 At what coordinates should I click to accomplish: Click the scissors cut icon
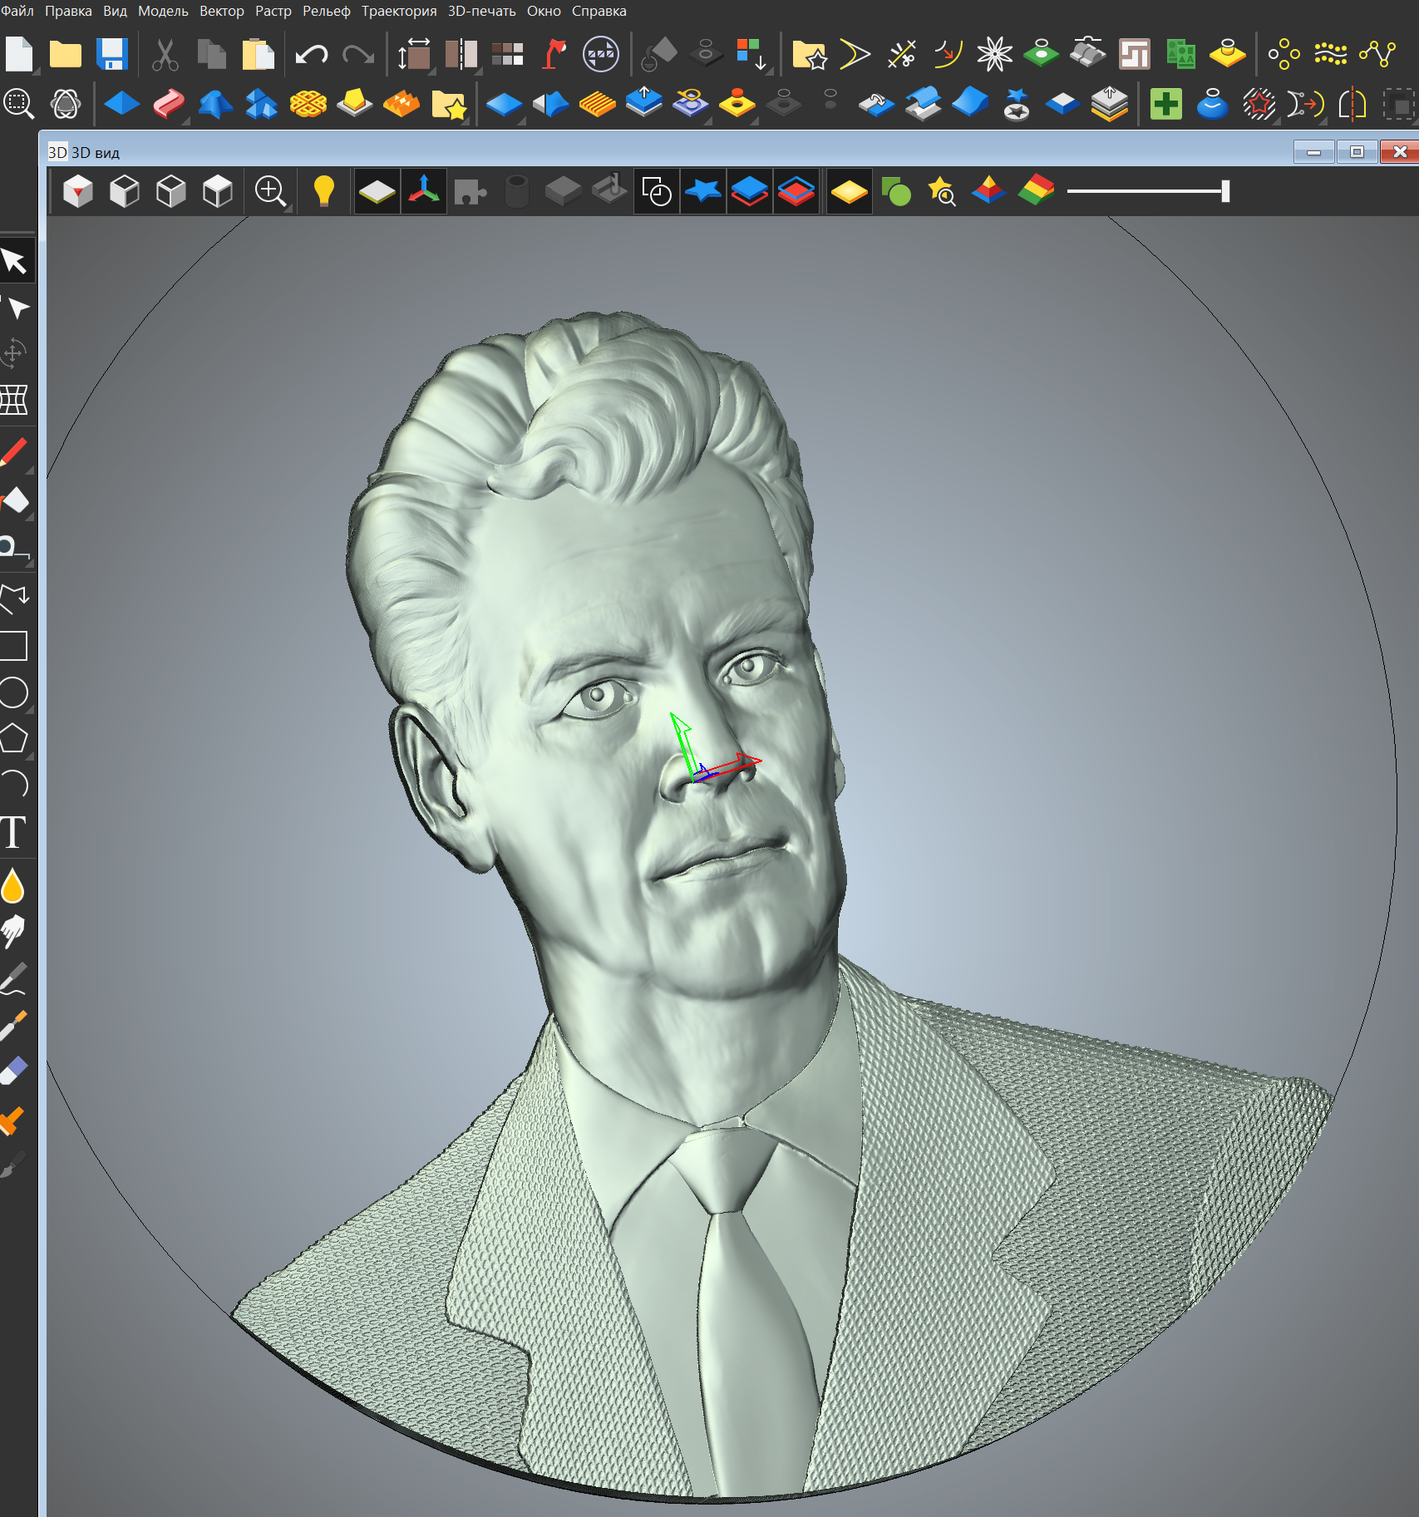pos(165,55)
